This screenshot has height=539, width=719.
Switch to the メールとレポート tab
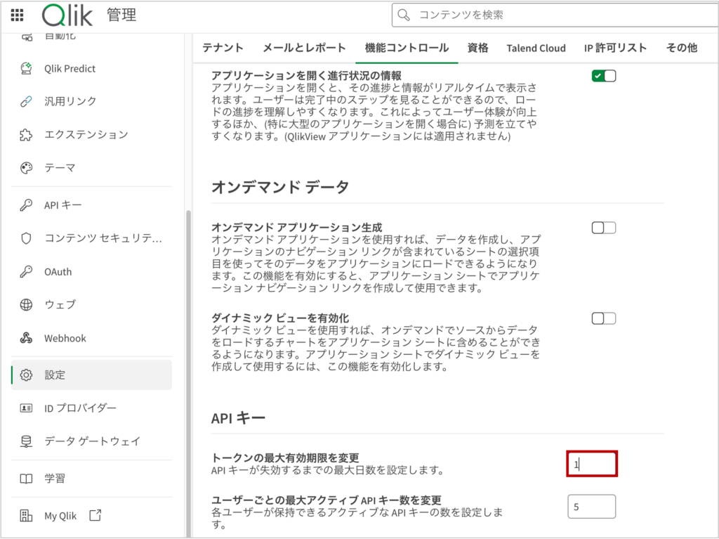304,48
